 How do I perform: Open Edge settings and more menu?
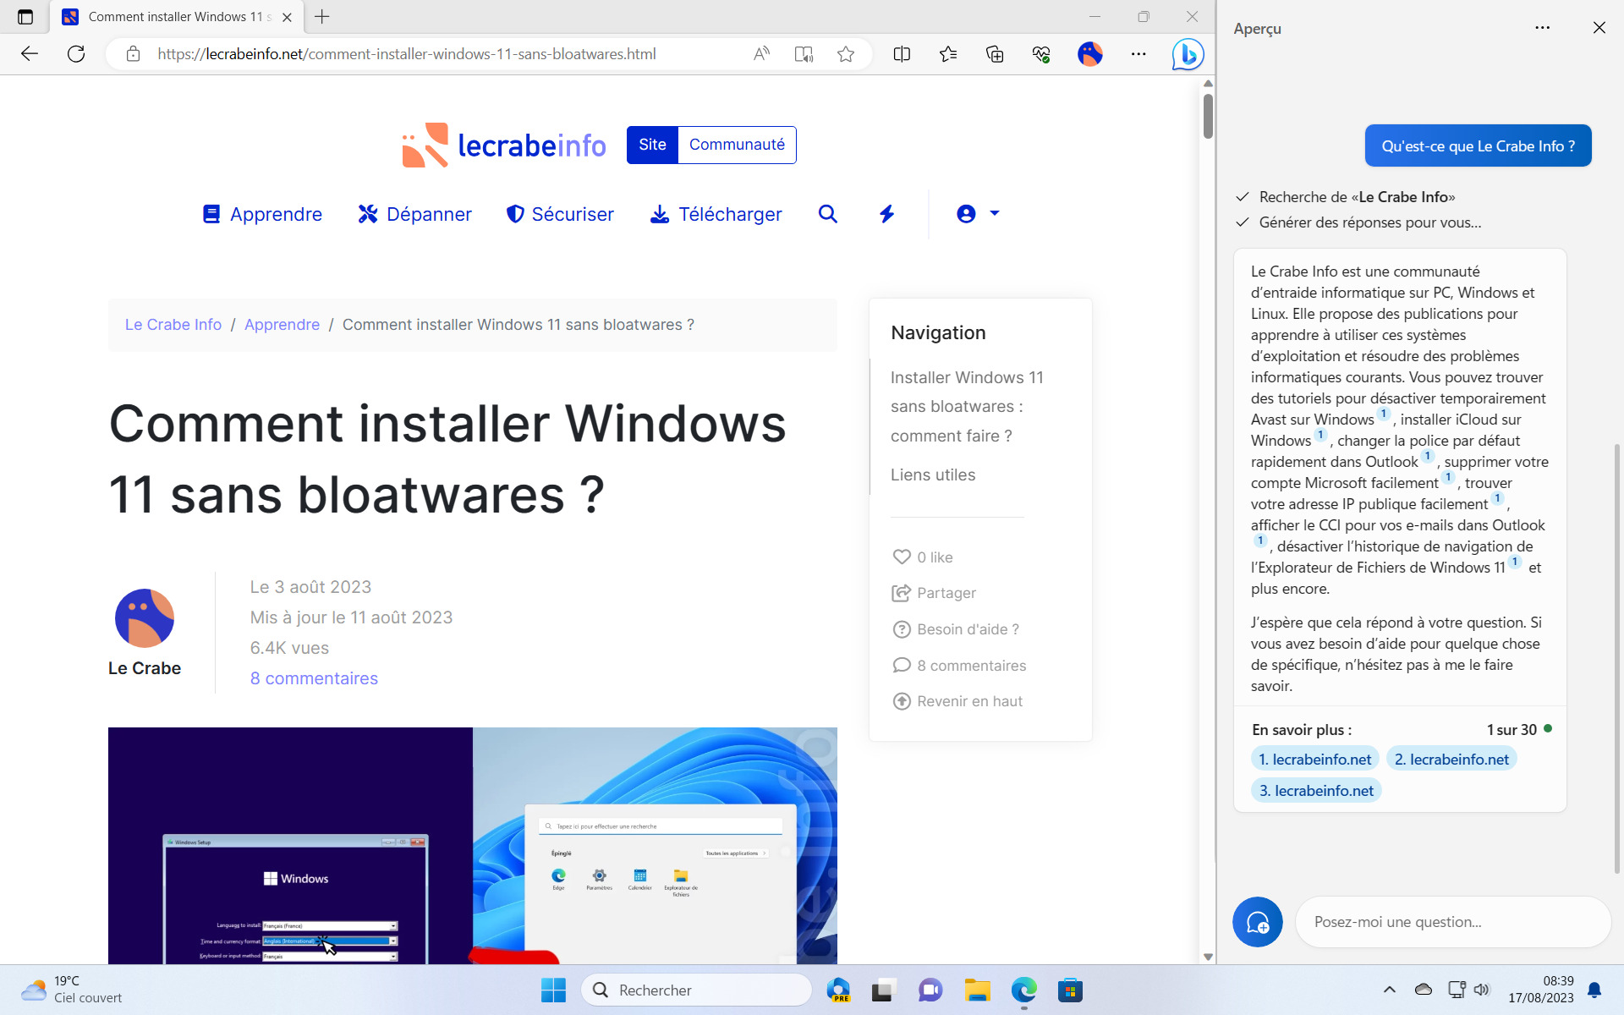[1138, 54]
